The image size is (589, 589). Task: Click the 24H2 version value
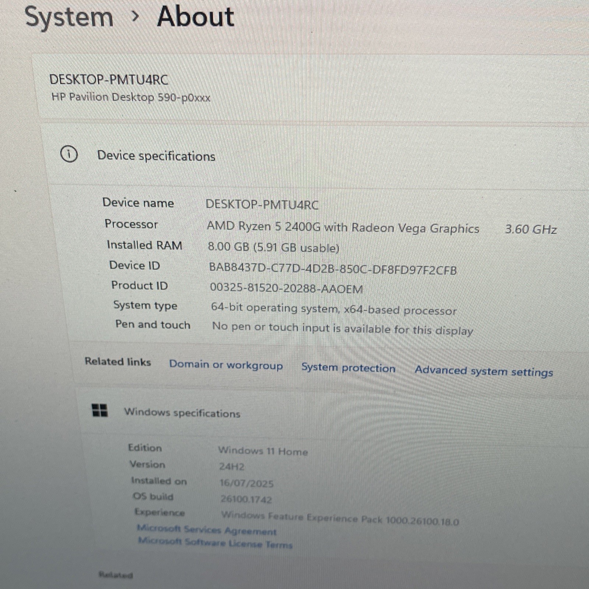(232, 467)
